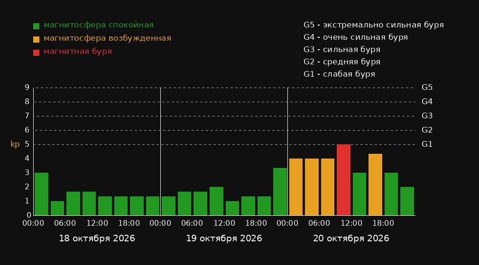Click the '3' value on kp axis
Viewport: 479px width, 265px height.
[x=27, y=173]
